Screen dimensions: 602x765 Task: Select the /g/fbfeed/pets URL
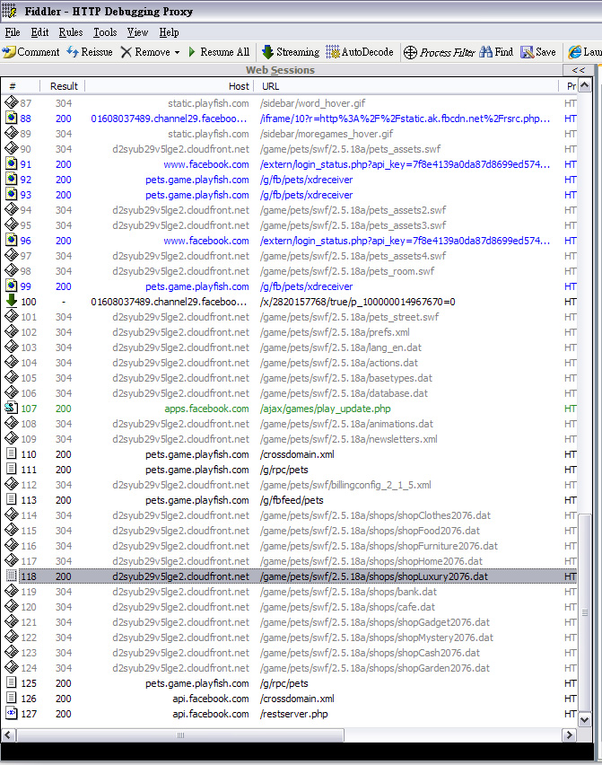(x=292, y=500)
